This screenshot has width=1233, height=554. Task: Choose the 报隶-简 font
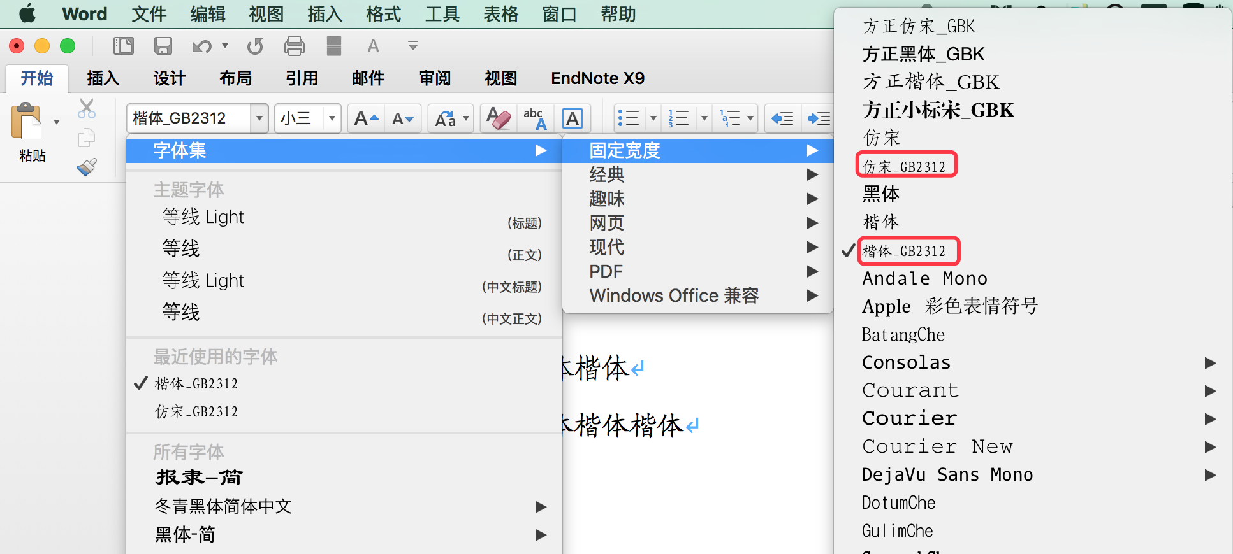(x=344, y=478)
